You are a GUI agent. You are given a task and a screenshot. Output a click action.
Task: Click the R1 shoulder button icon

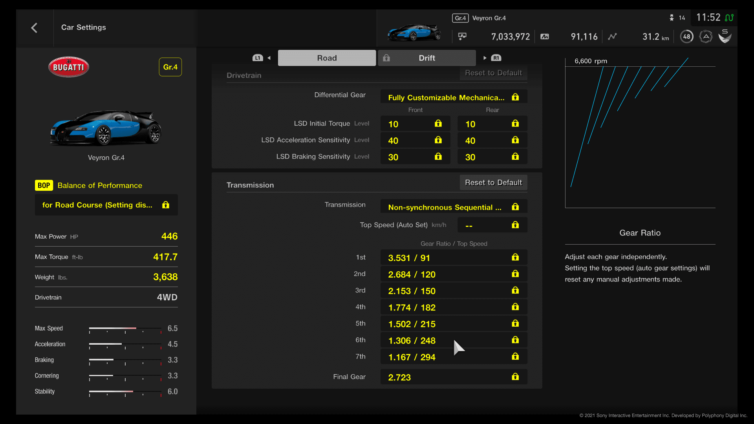point(496,58)
